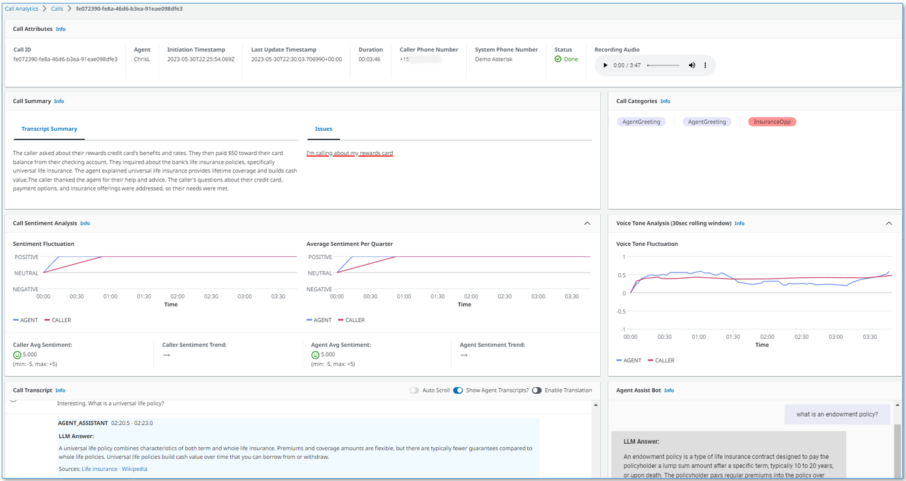Turn off Show Agent Transcripts toggle
906x481 pixels.
pos(458,391)
